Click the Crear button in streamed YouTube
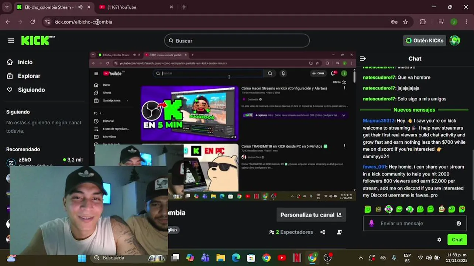The width and height of the screenshot is (474, 266). click(x=318, y=73)
